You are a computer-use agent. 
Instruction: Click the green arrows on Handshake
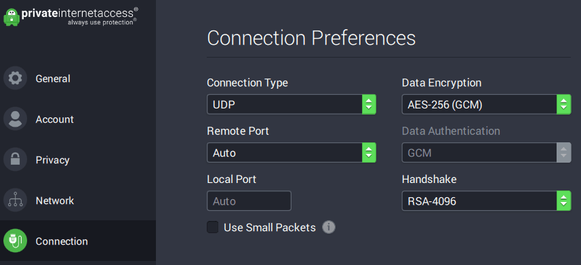pos(563,201)
